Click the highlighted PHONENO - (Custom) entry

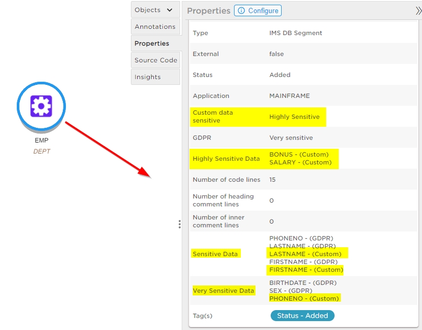(304, 299)
